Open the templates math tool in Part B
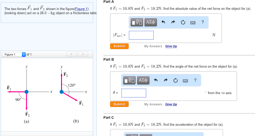This screenshot has width=255, height=136. (x=129, y=80)
